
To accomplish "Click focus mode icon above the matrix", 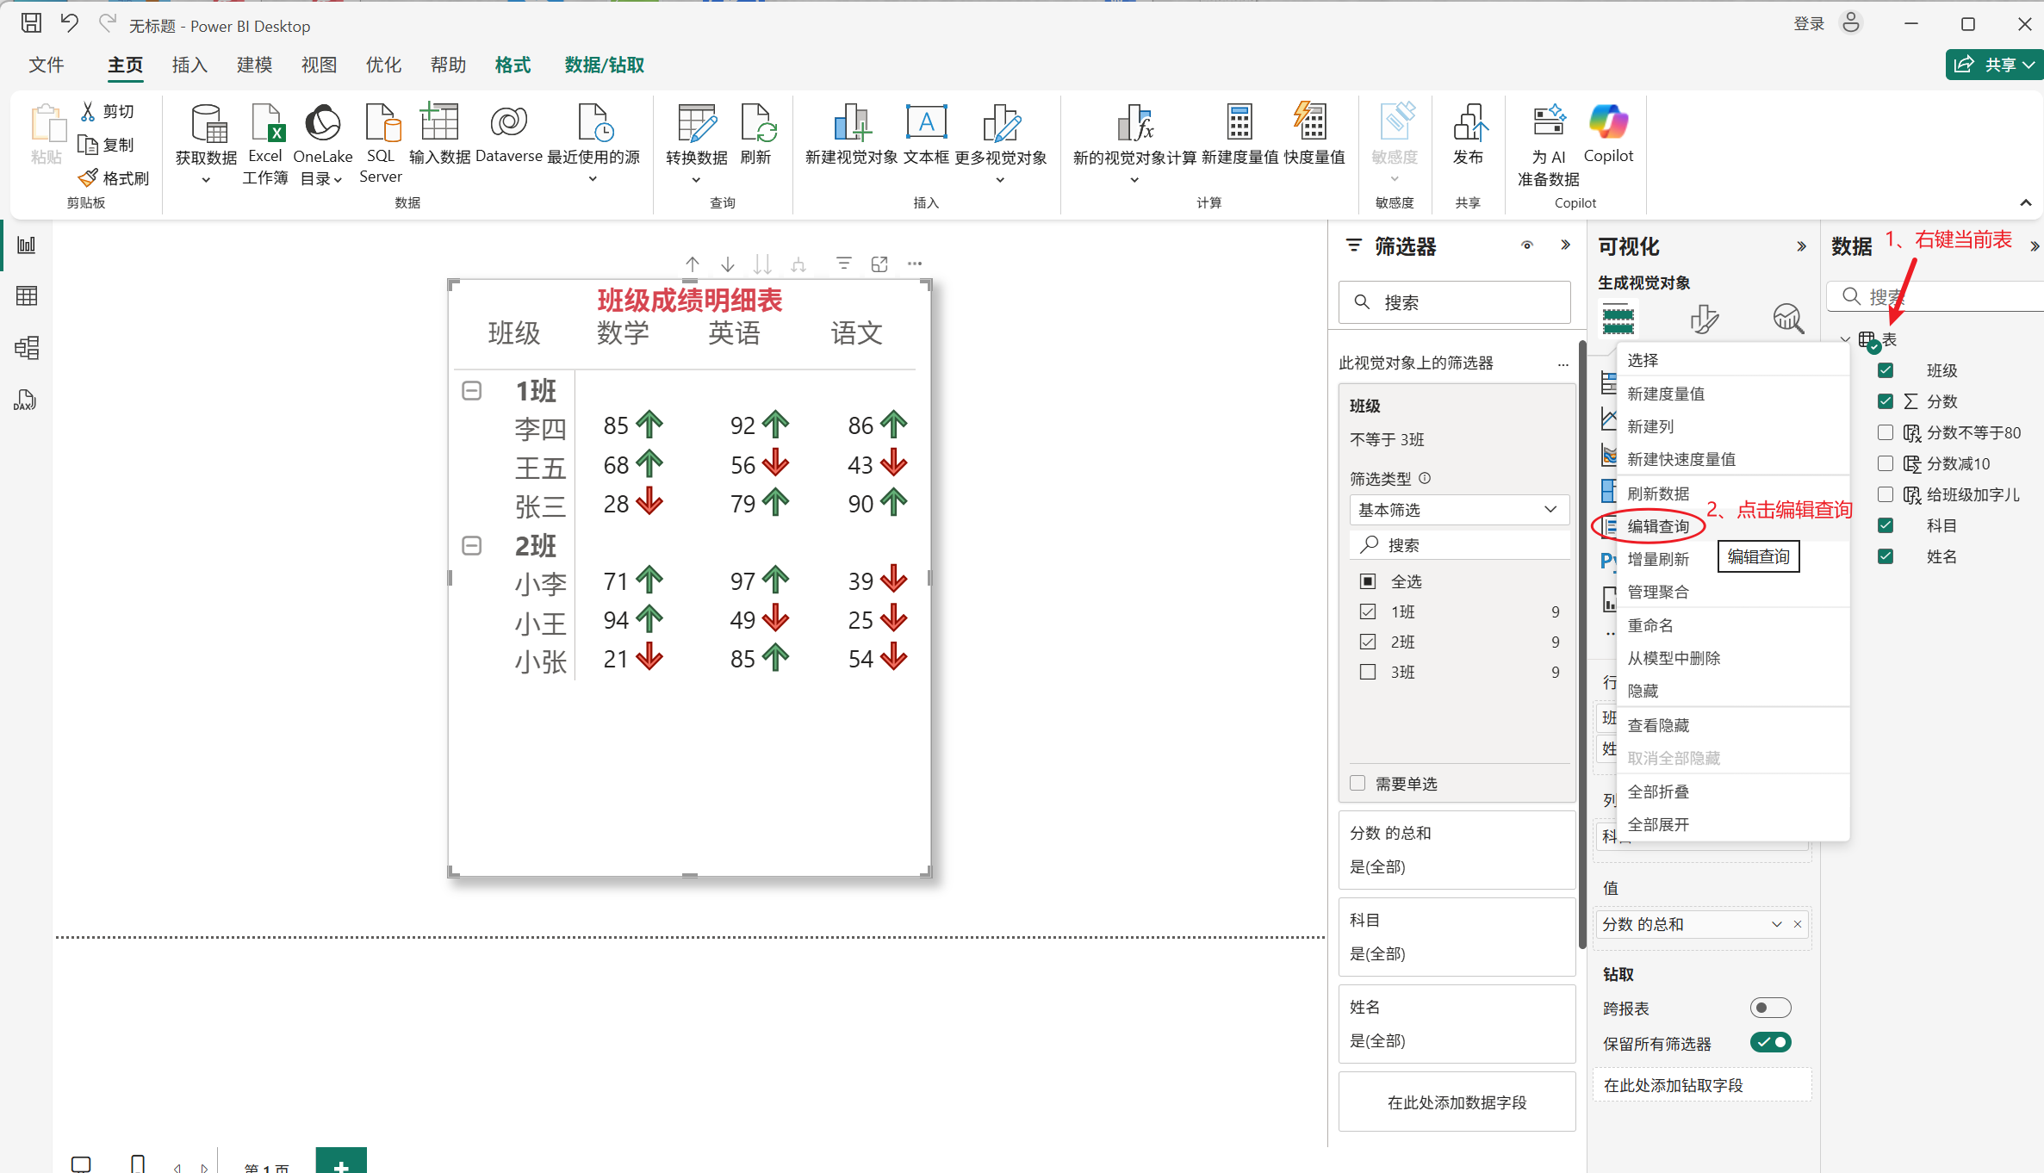I will pyautogui.click(x=879, y=264).
